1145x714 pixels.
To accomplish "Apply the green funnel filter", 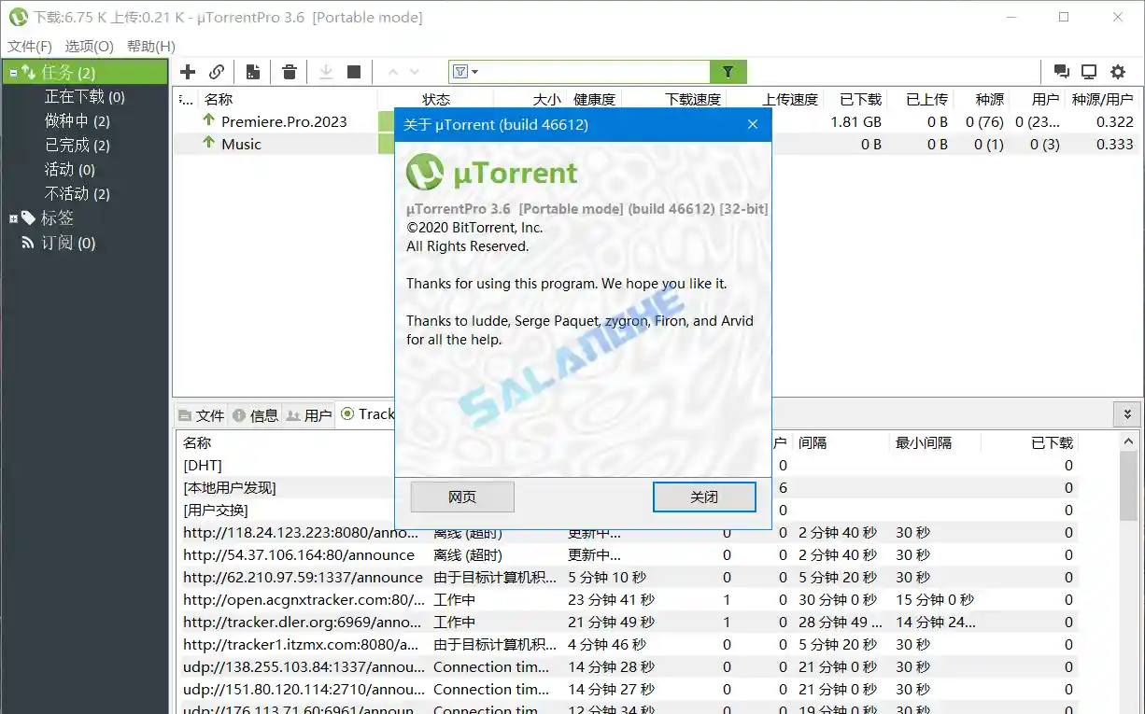I will [x=728, y=71].
